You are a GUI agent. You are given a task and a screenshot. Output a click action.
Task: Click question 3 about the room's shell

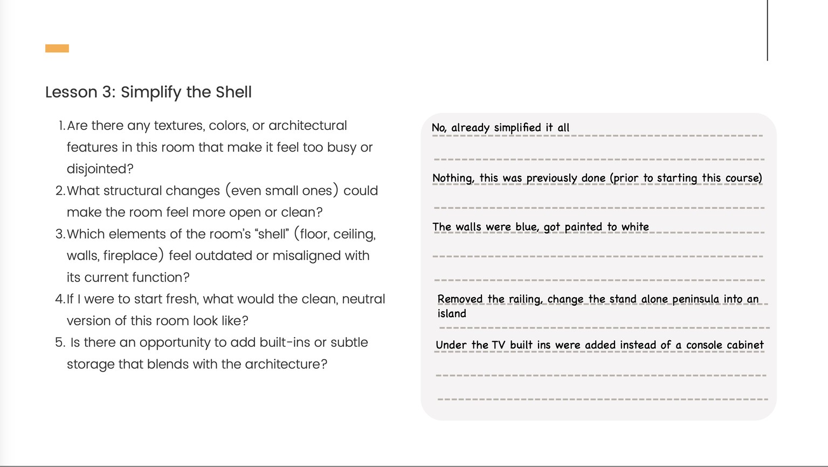point(216,256)
